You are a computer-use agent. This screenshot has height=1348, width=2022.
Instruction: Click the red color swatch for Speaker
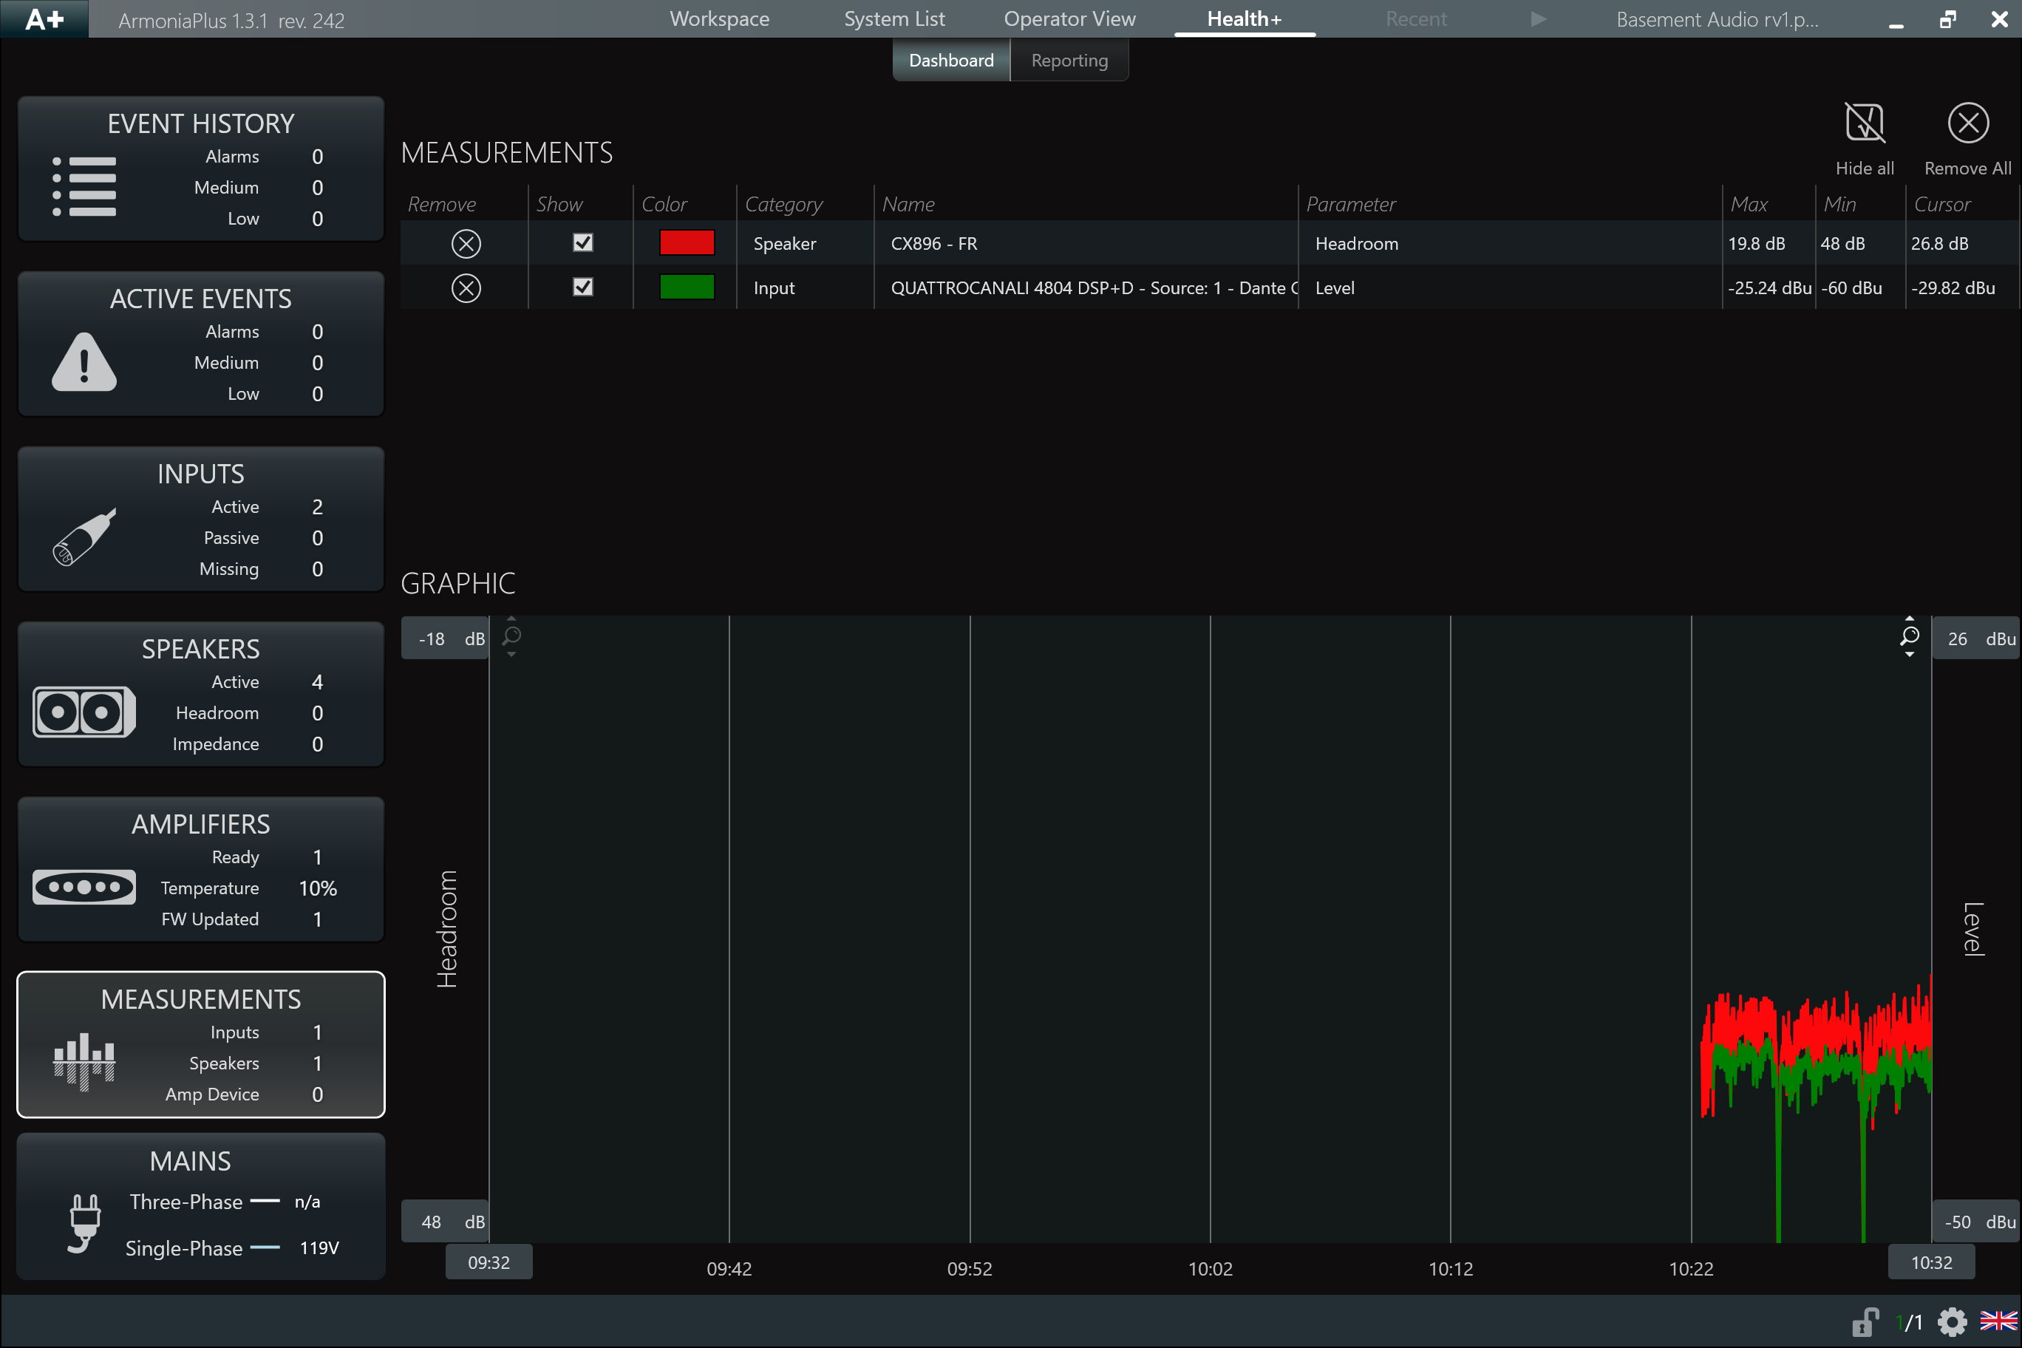coord(686,243)
